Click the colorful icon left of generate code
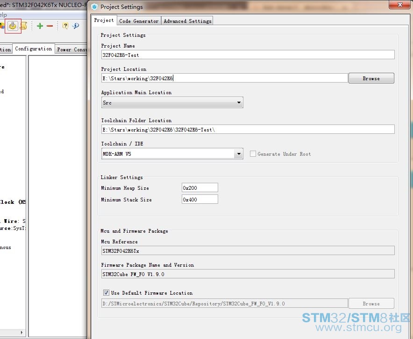The image size is (413, 339). [x=2, y=26]
